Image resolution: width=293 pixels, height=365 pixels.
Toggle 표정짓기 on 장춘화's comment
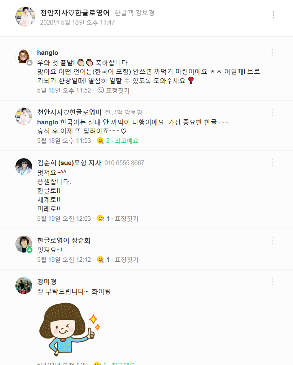(x=126, y=260)
